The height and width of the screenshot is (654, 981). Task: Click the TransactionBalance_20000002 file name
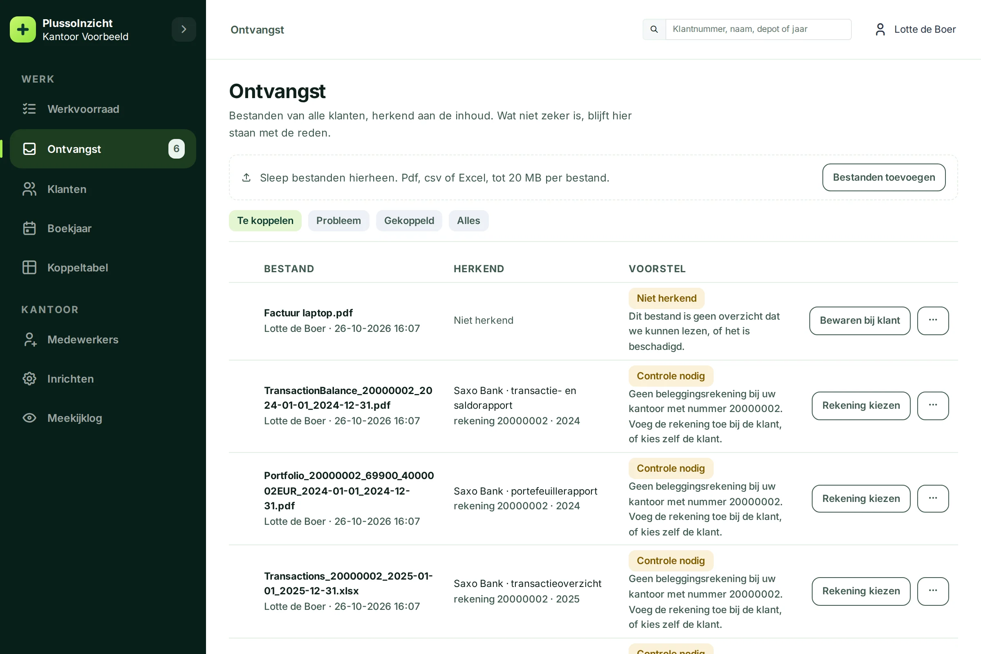348,398
